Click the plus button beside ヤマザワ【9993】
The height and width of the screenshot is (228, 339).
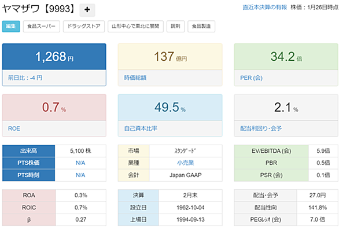(87, 10)
